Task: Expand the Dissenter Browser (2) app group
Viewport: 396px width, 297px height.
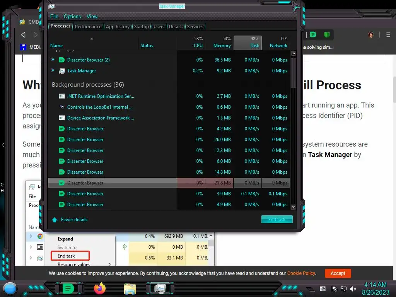Action: (53, 60)
